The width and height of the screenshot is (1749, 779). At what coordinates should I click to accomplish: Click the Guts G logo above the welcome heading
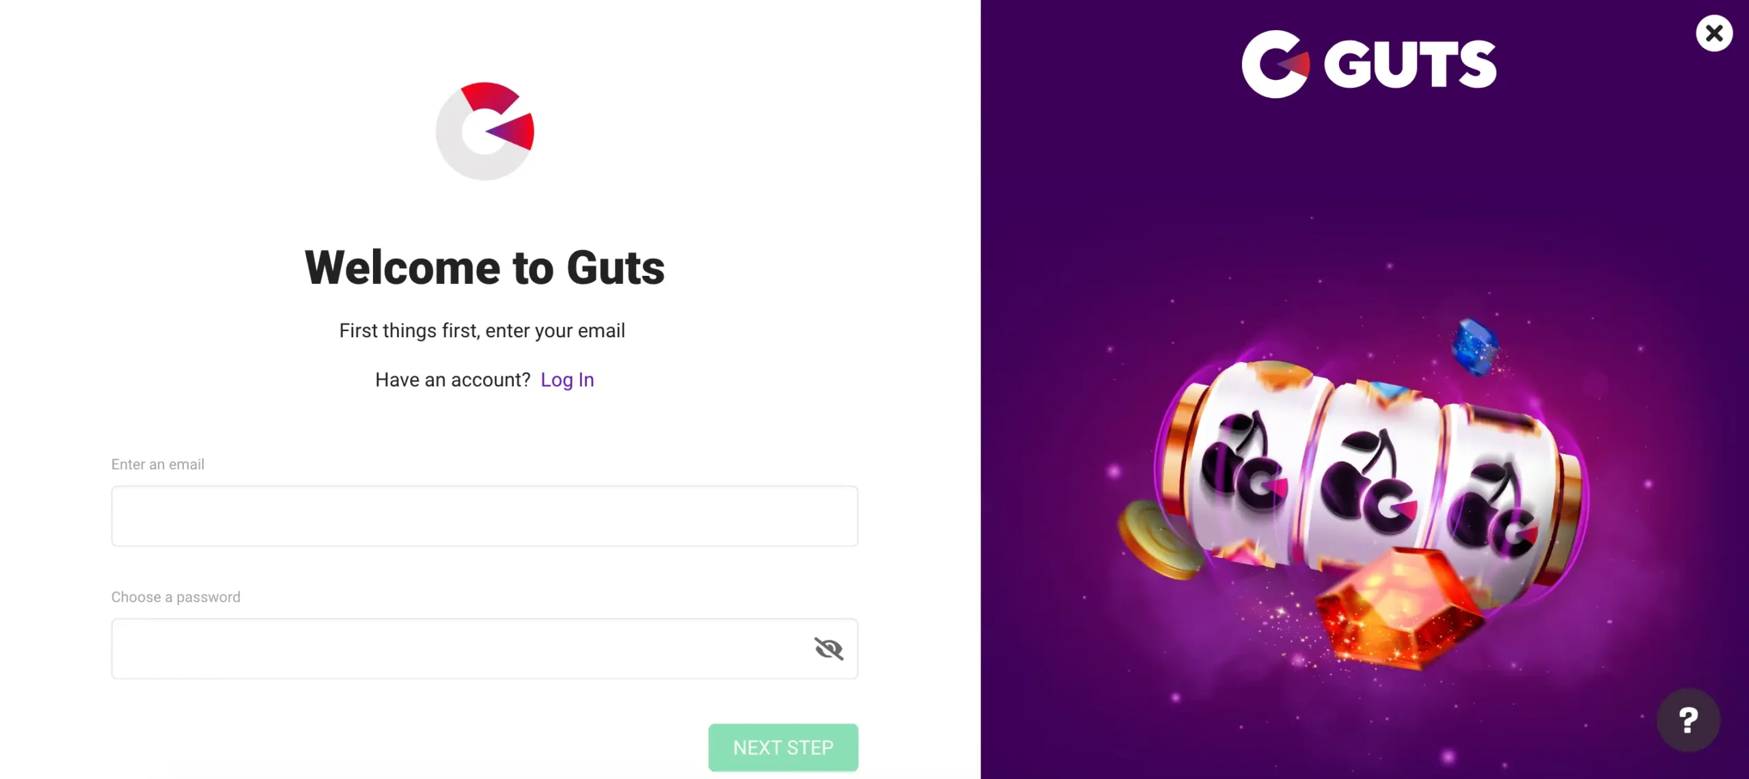click(485, 131)
